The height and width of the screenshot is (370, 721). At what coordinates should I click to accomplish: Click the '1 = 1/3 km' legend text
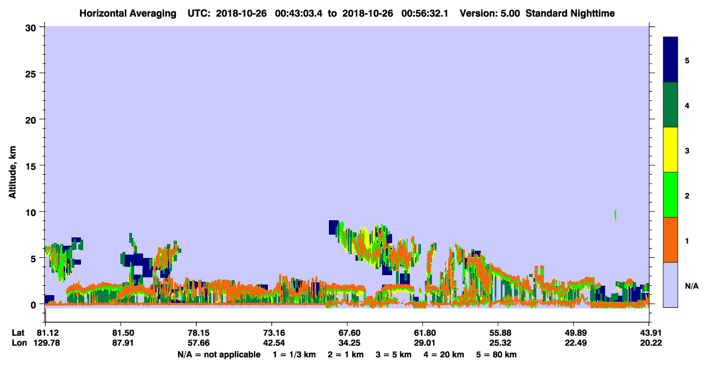[x=295, y=354]
